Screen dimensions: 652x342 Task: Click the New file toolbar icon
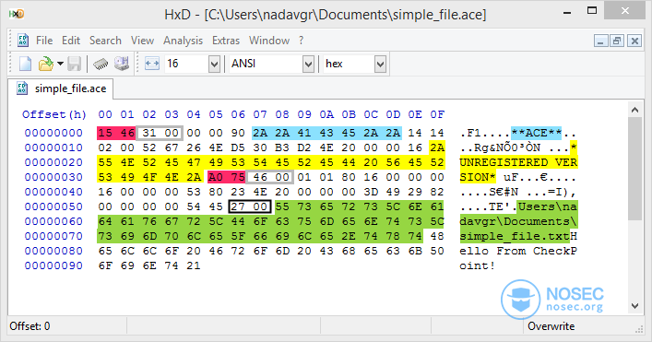(26, 64)
